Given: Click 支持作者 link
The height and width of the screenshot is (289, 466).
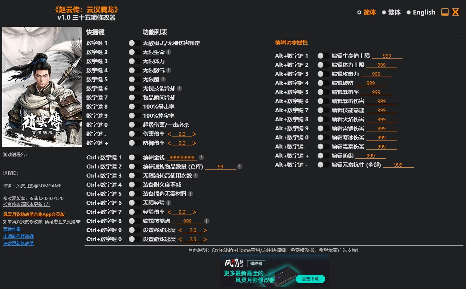Looking at the screenshot, I should pyautogui.click(x=12, y=229).
